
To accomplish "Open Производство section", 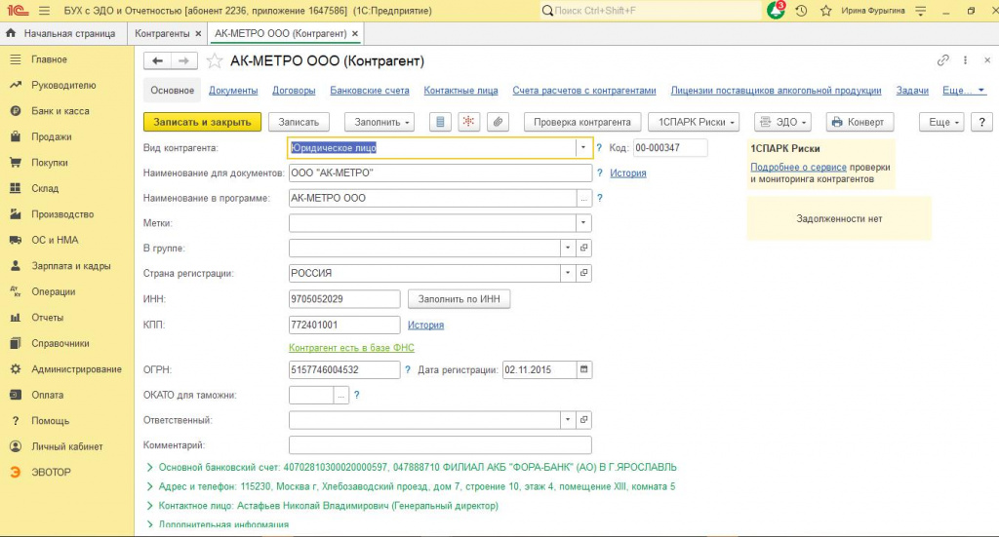I will click(x=62, y=214).
